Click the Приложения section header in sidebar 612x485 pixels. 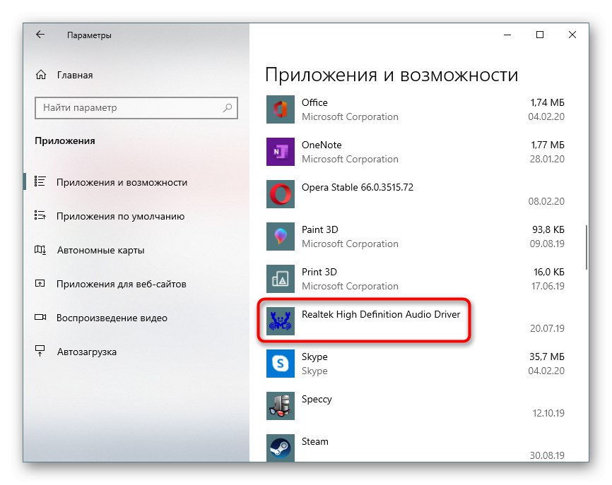point(65,140)
